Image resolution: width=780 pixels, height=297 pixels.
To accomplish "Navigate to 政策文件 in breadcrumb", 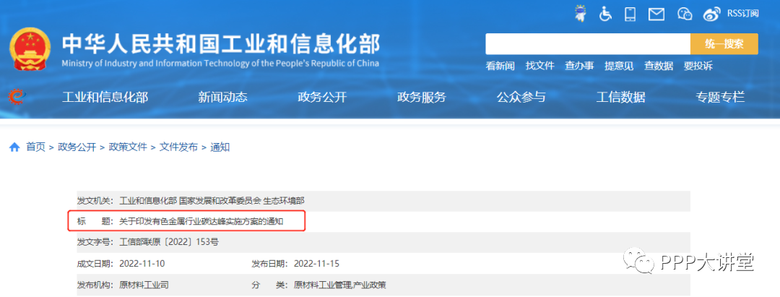I will click(128, 147).
